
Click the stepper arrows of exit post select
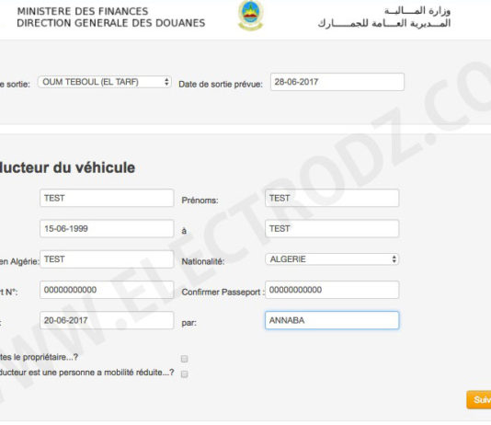click(166, 82)
